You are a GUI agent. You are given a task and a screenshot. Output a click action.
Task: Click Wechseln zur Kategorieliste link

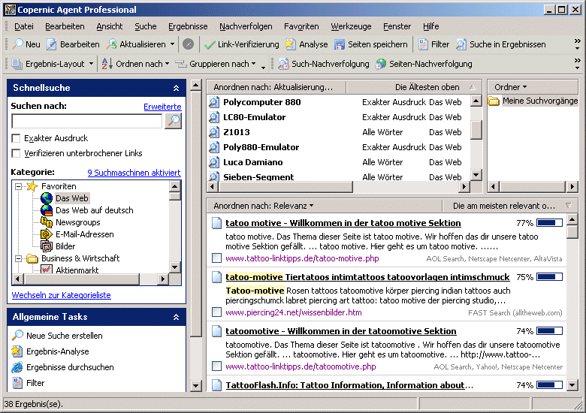tap(62, 295)
